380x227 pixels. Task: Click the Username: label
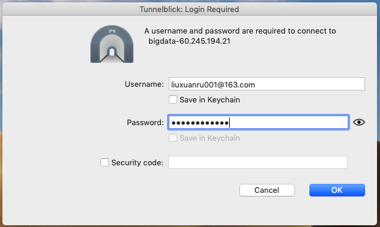144,84
